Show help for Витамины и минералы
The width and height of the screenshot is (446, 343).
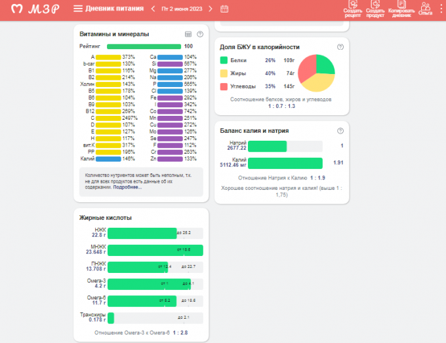tap(199, 34)
